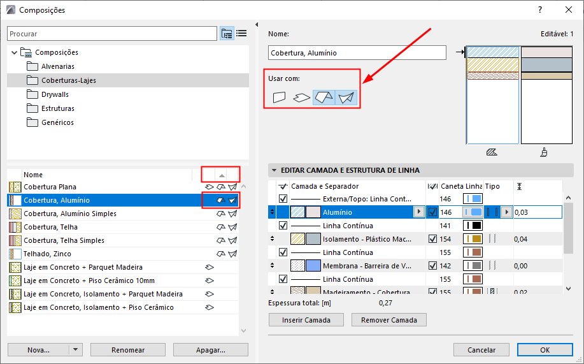Click Isolamento hatch pattern preview icon
Viewport: 584px width, 364px height.
click(x=297, y=239)
